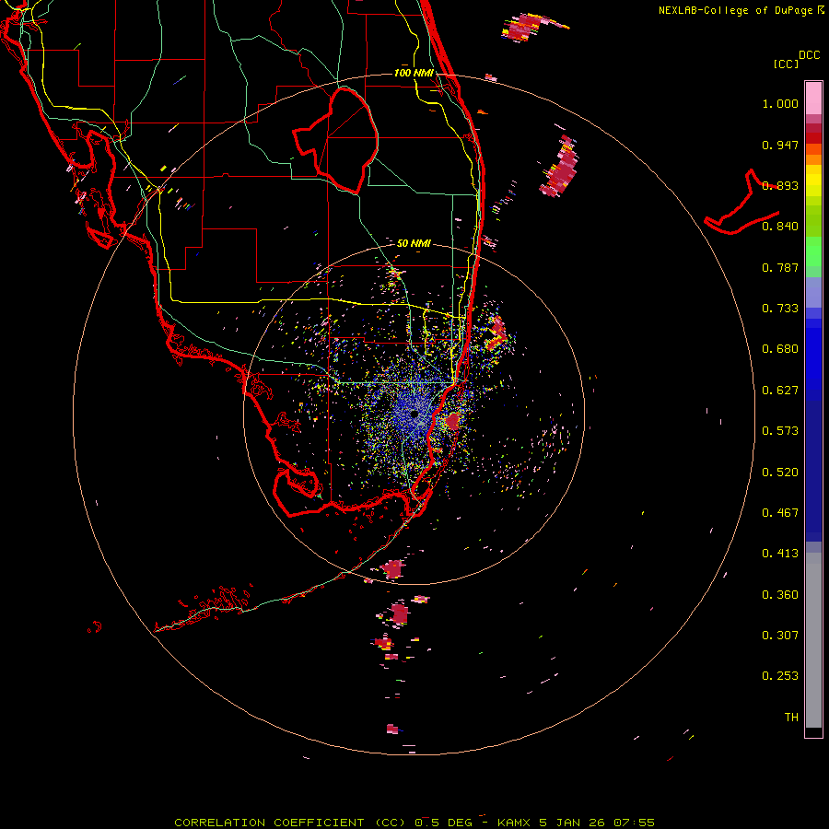829x829 pixels.
Task: Select the 0.840 scale value
Action: 780,227
